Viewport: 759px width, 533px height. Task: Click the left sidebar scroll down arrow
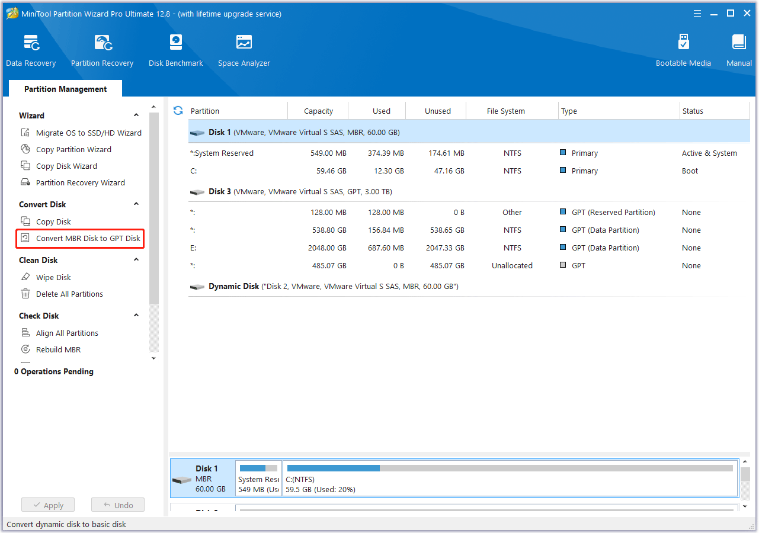154,358
